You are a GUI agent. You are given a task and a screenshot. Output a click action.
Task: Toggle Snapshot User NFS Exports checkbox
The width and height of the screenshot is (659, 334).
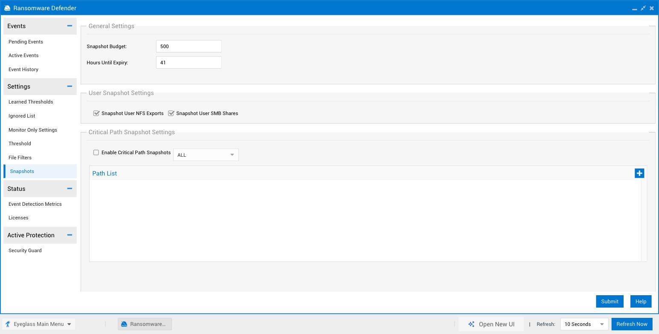point(96,113)
